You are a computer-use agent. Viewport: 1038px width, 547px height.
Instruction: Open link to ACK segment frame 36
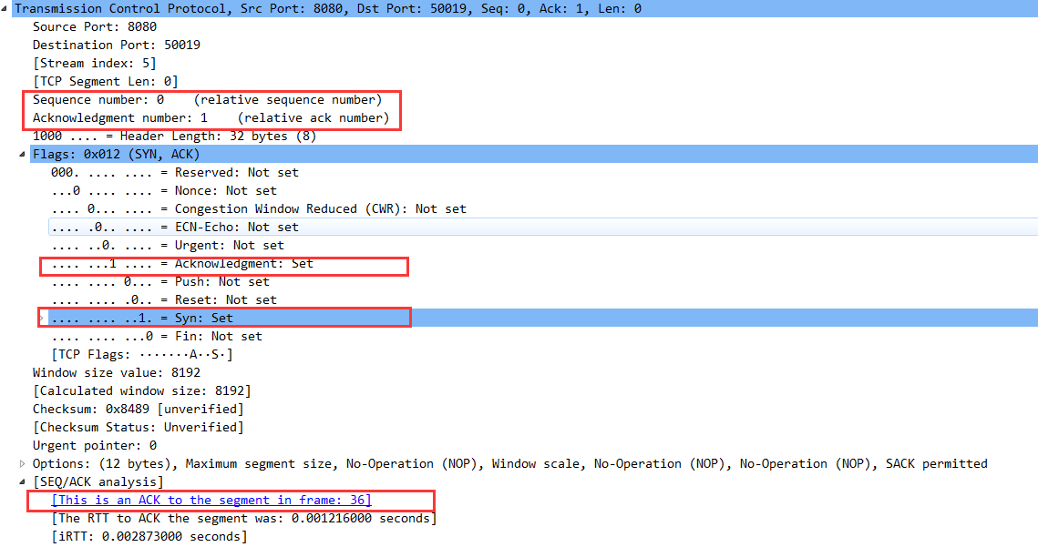[211, 500]
